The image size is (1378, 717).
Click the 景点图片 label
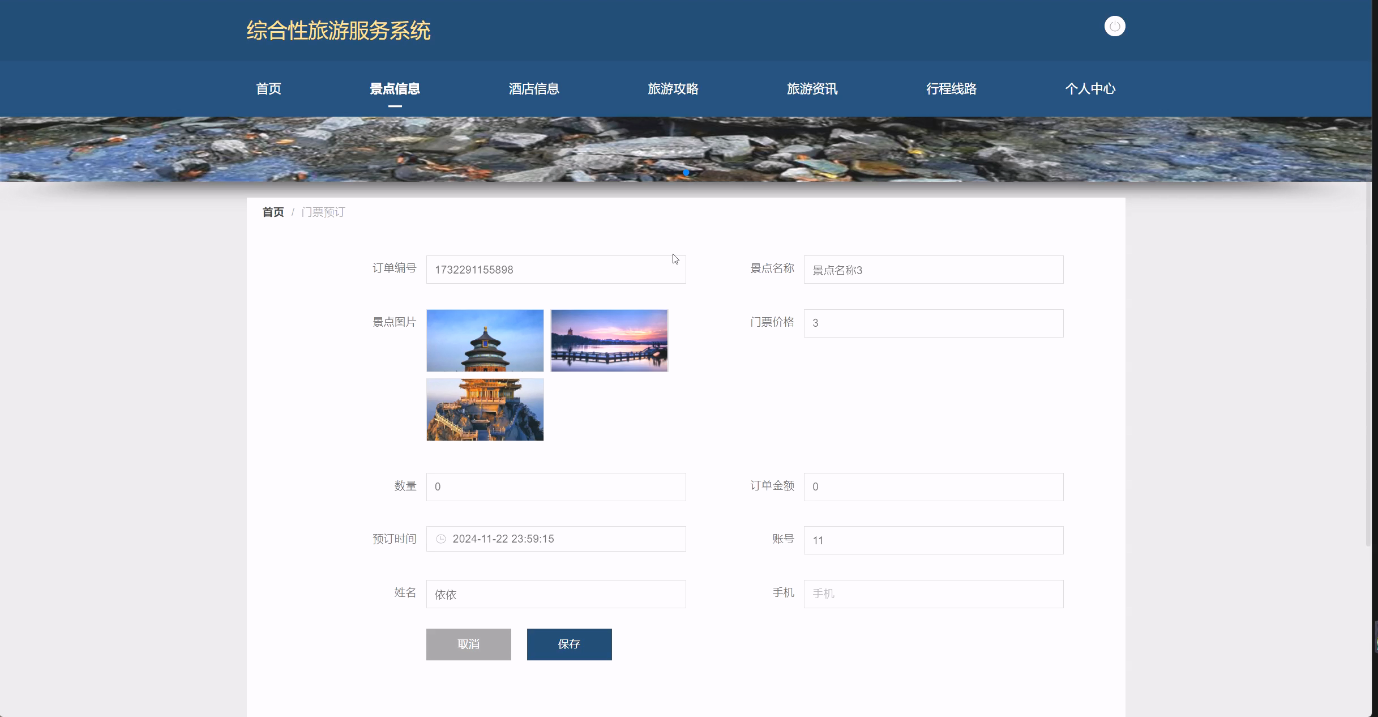394,322
